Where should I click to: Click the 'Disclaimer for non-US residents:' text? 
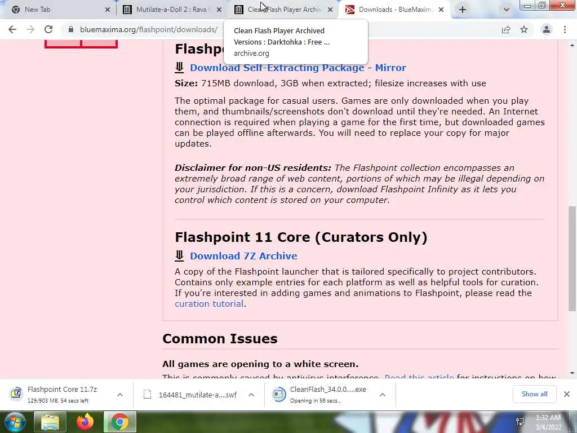[253, 168]
